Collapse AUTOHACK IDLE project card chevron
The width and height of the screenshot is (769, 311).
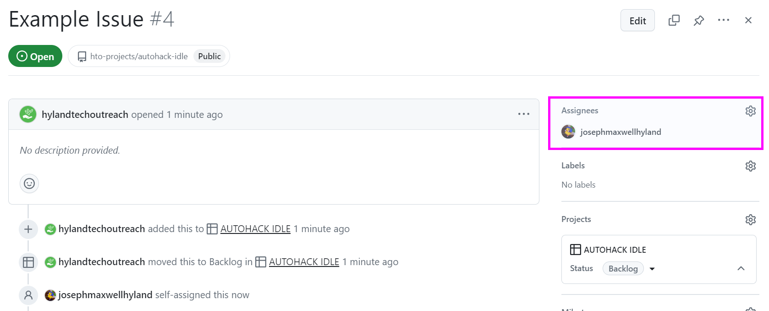pos(741,268)
